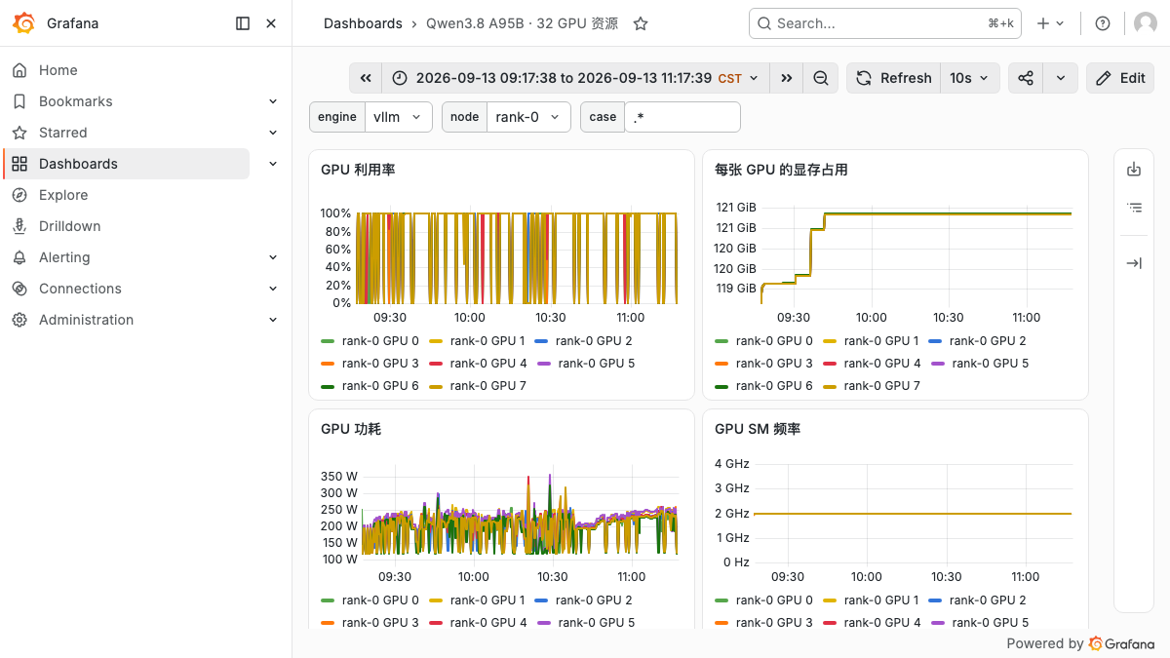Viewport: 1170px width, 658px height.
Task: Click the Powered by Grafana link
Action: pyautogui.click(x=1080, y=643)
